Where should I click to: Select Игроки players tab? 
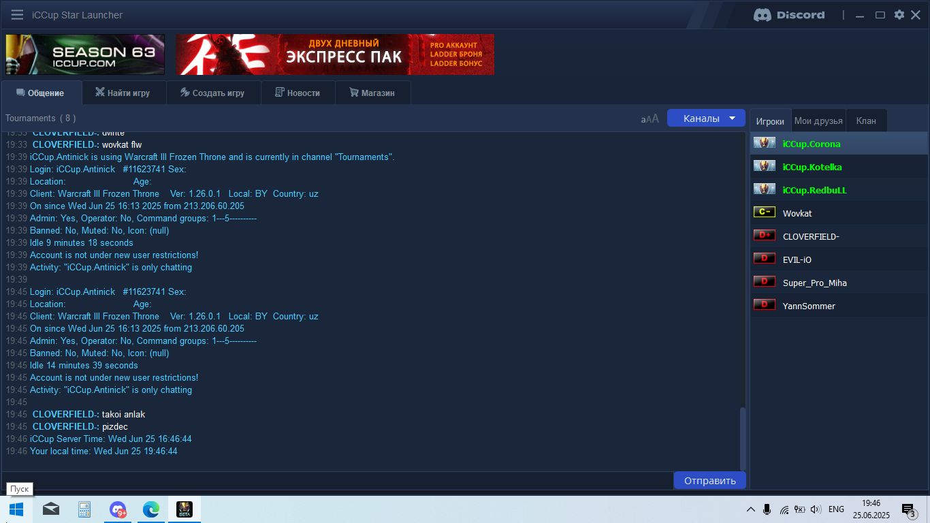pyautogui.click(x=770, y=121)
